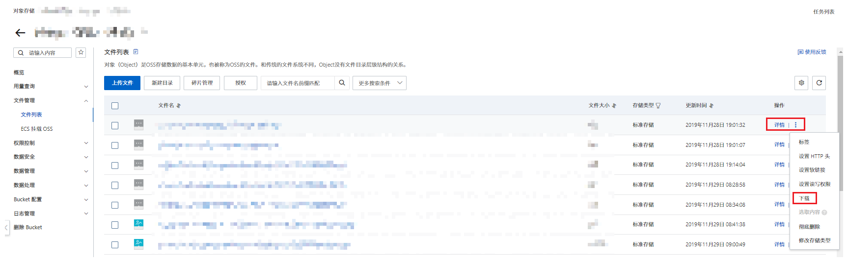Click the magnifier search icon in file filter
This screenshot has height=262, width=848.
342,83
